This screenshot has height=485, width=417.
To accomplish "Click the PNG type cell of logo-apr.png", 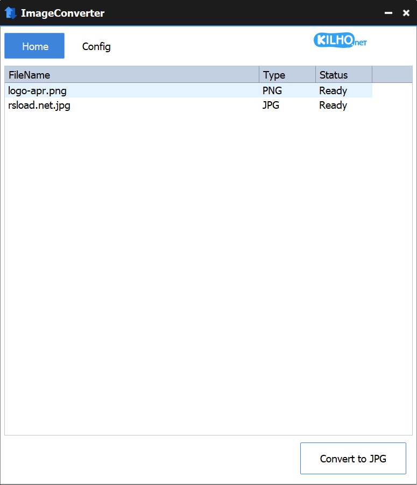I will [x=272, y=90].
